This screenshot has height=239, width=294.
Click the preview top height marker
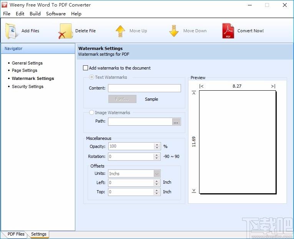click(x=194, y=93)
